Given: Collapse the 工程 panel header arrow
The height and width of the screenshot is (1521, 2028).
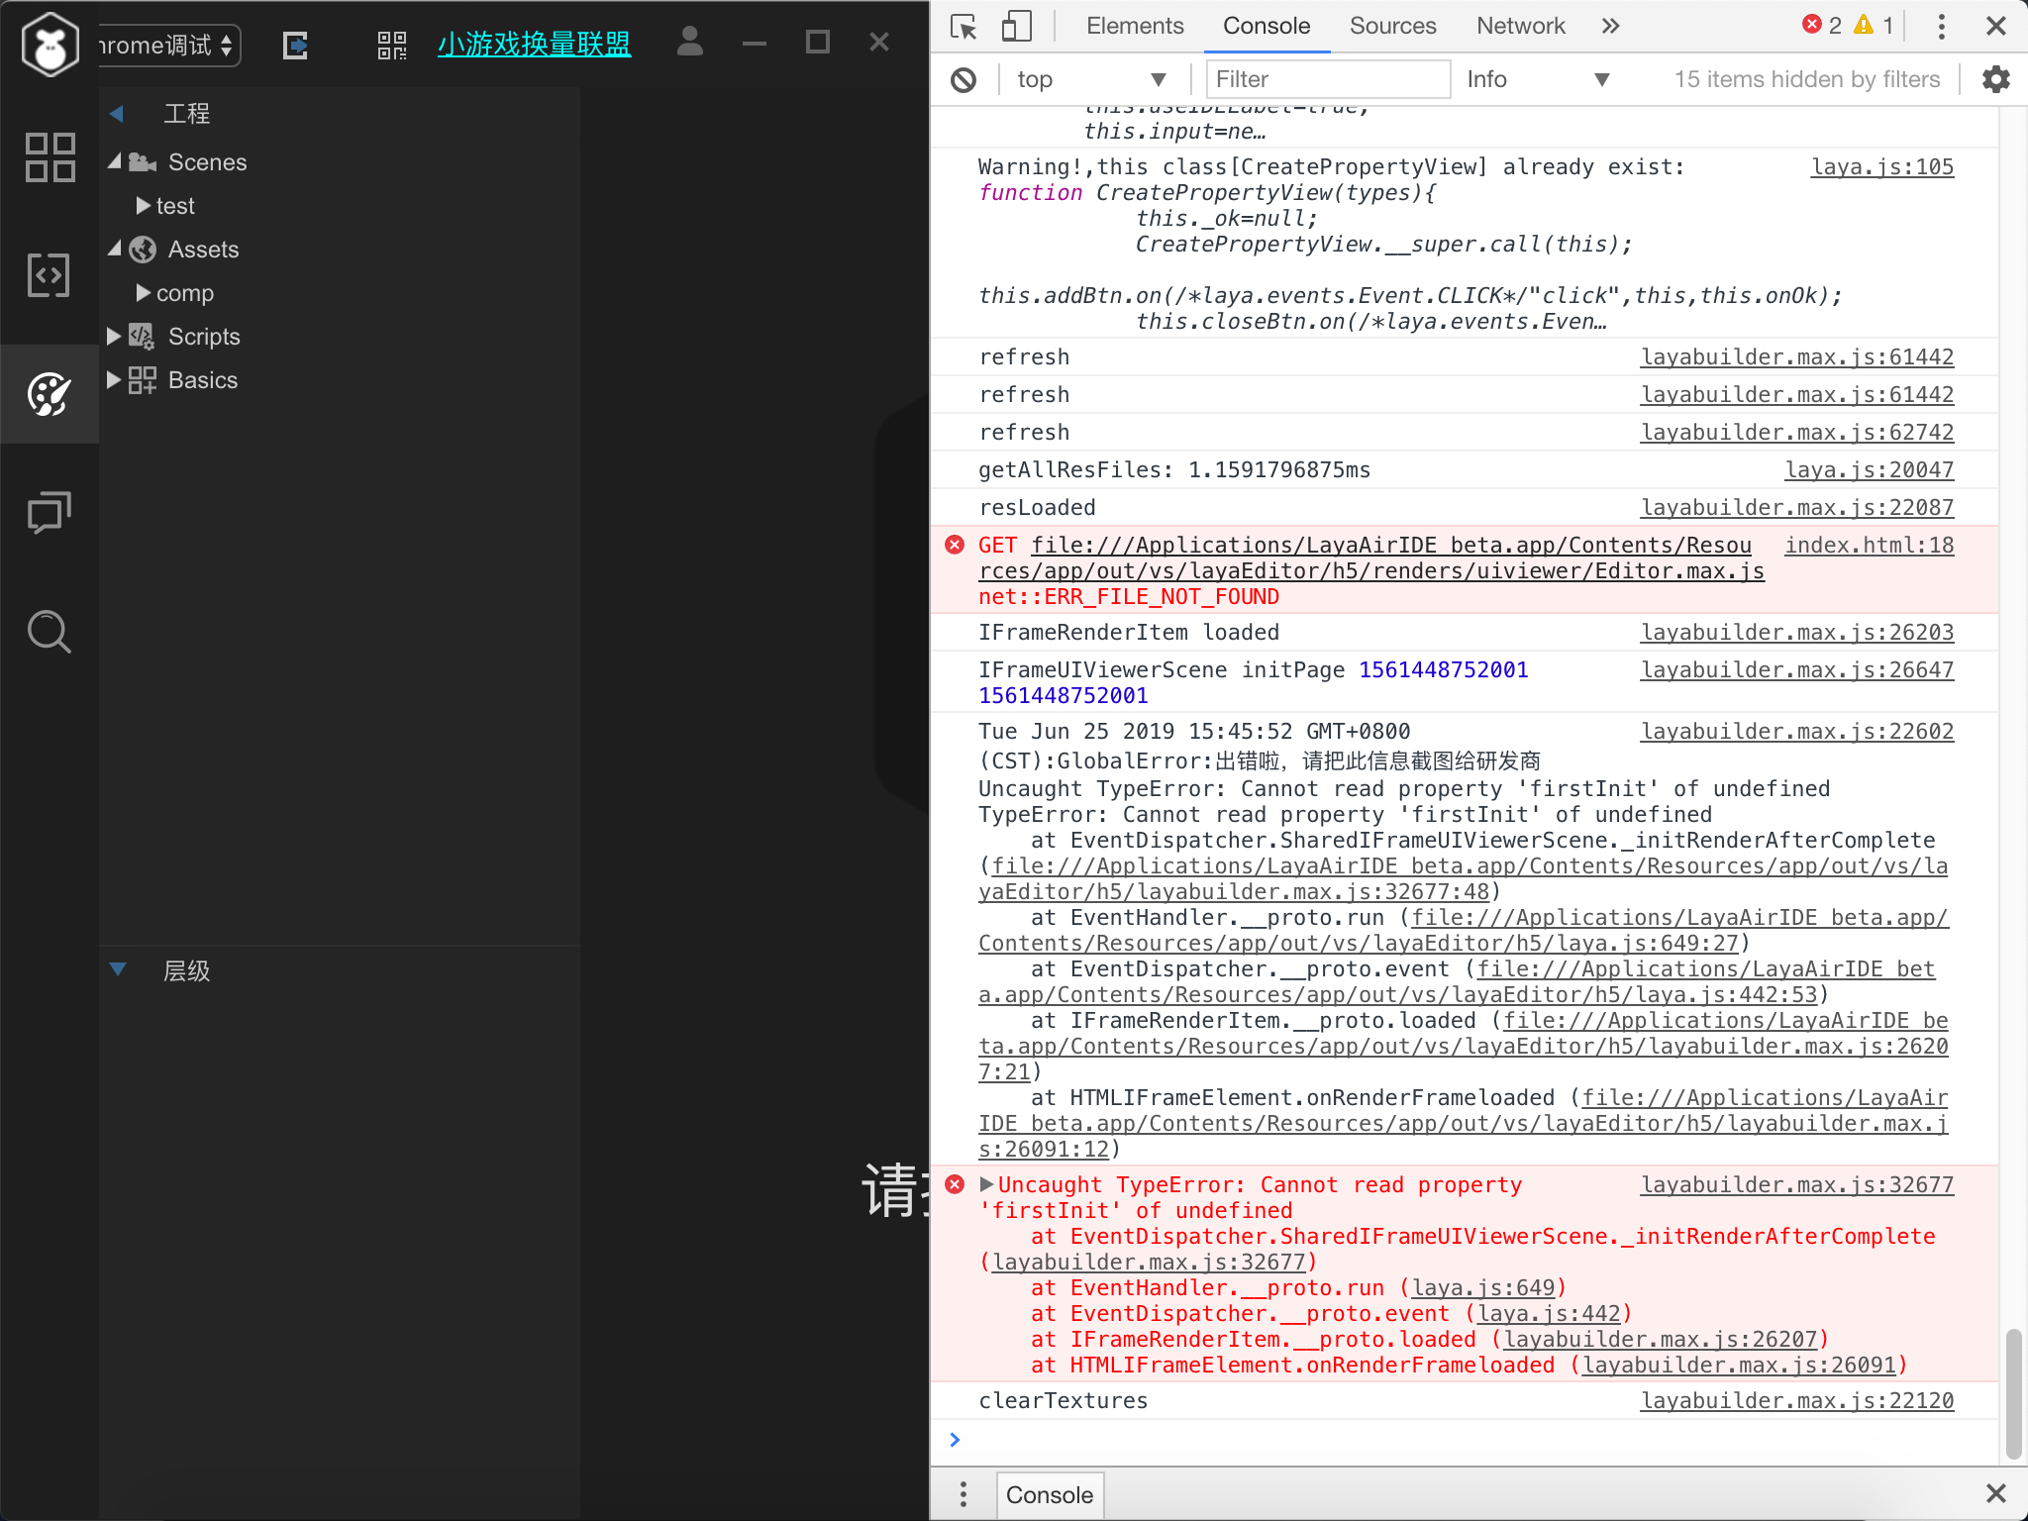Looking at the screenshot, I should click(117, 114).
